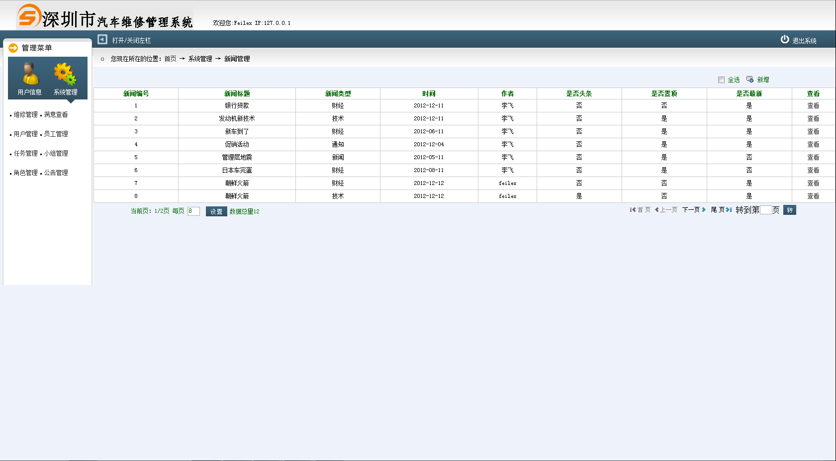Click 尾页 last page link
This screenshot has width=836, height=461.
click(x=718, y=210)
